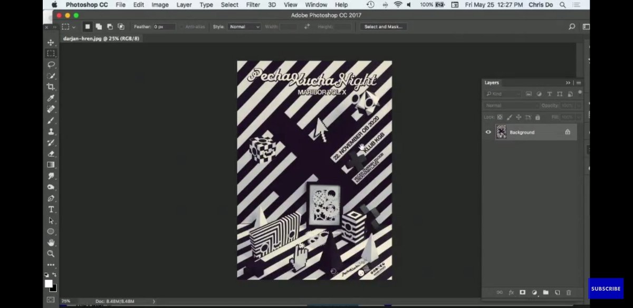The height and width of the screenshot is (308, 633).
Task: Open the marquee tool preset picker arrow
Action: coord(73,26)
